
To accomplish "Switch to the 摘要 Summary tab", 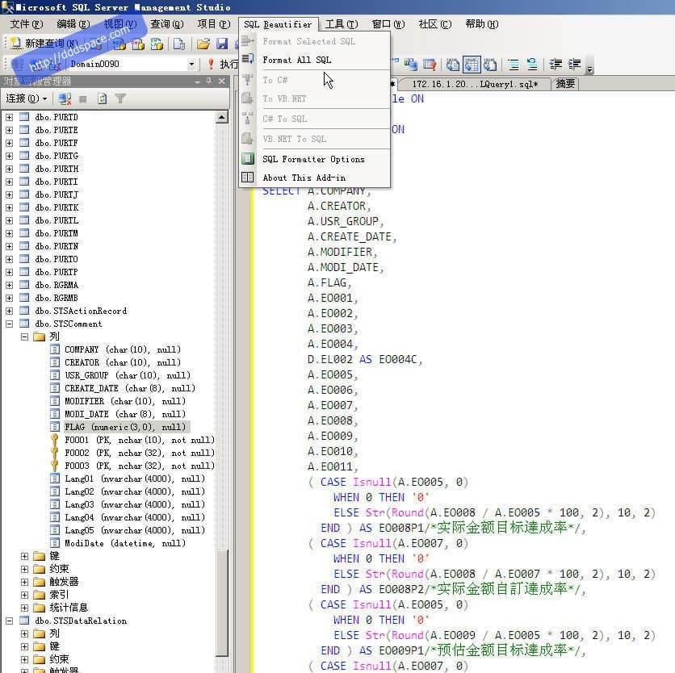I will click(x=565, y=83).
